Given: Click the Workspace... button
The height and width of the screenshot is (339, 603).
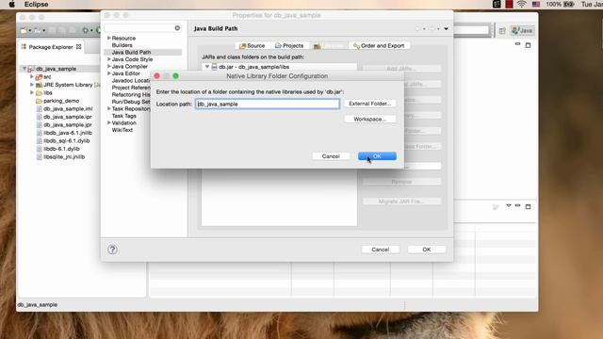Looking at the screenshot, I should [x=370, y=120].
